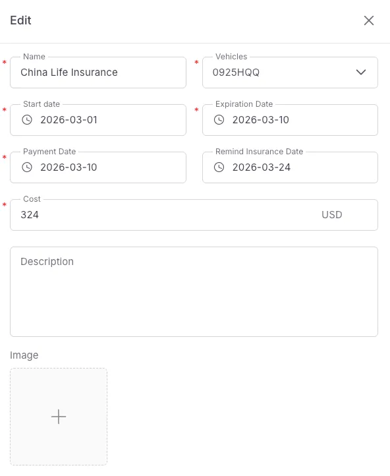This screenshot has height=476, width=390.
Task: Click the Name field with China Life Insurance
Action: 98,73
